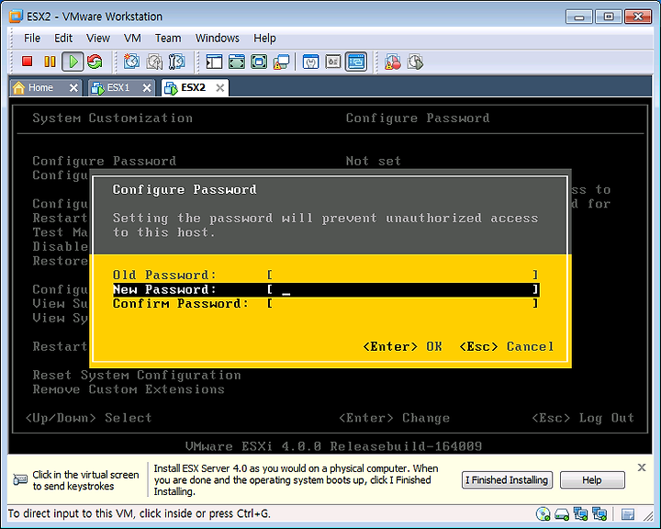Open the Help menu
661x529 pixels.
coord(264,38)
